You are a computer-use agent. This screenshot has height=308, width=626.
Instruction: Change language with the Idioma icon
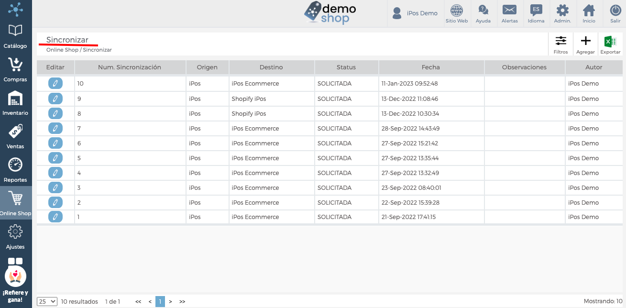[x=536, y=13]
